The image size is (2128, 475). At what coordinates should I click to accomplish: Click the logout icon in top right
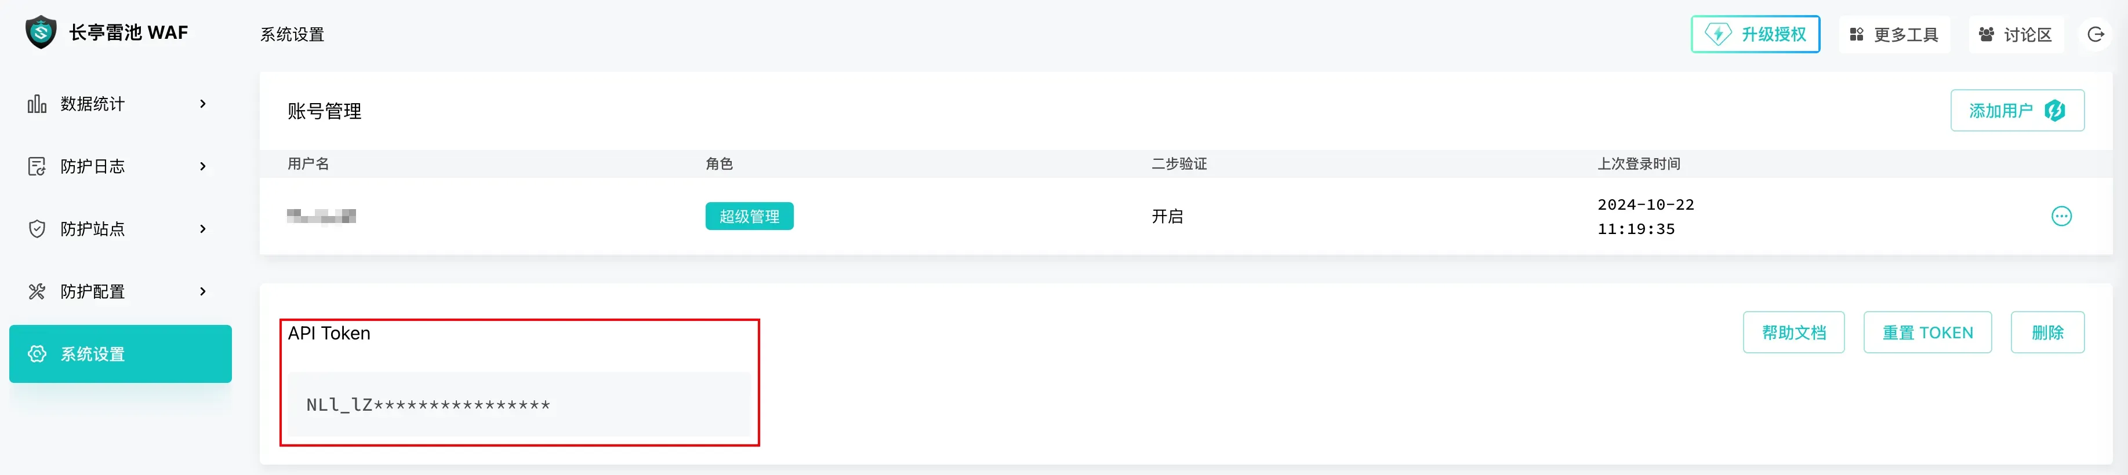(x=2095, y=35)
